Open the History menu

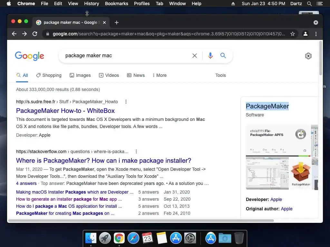92,4
